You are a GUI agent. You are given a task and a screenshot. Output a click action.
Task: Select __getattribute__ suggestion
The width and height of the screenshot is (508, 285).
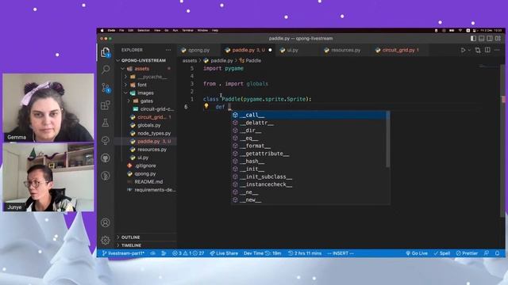click(x=310, y=154)
